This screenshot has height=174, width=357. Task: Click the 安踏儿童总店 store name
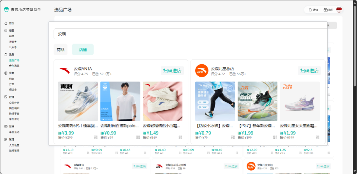[222, 69]
